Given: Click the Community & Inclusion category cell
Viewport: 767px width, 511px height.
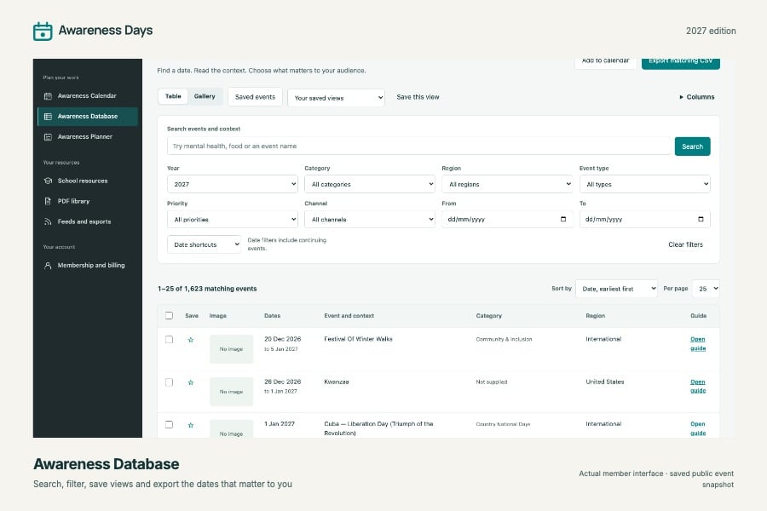Looking at the screenshot, I should 504,339.
